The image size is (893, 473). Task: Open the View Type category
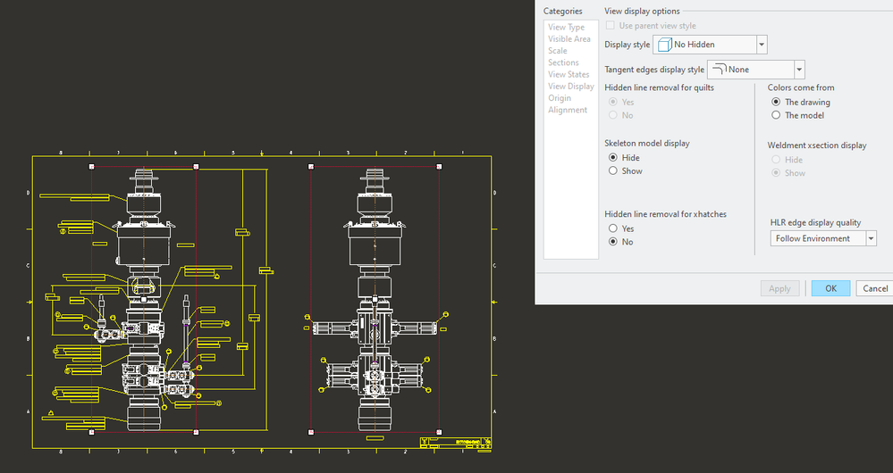(566, 27)
